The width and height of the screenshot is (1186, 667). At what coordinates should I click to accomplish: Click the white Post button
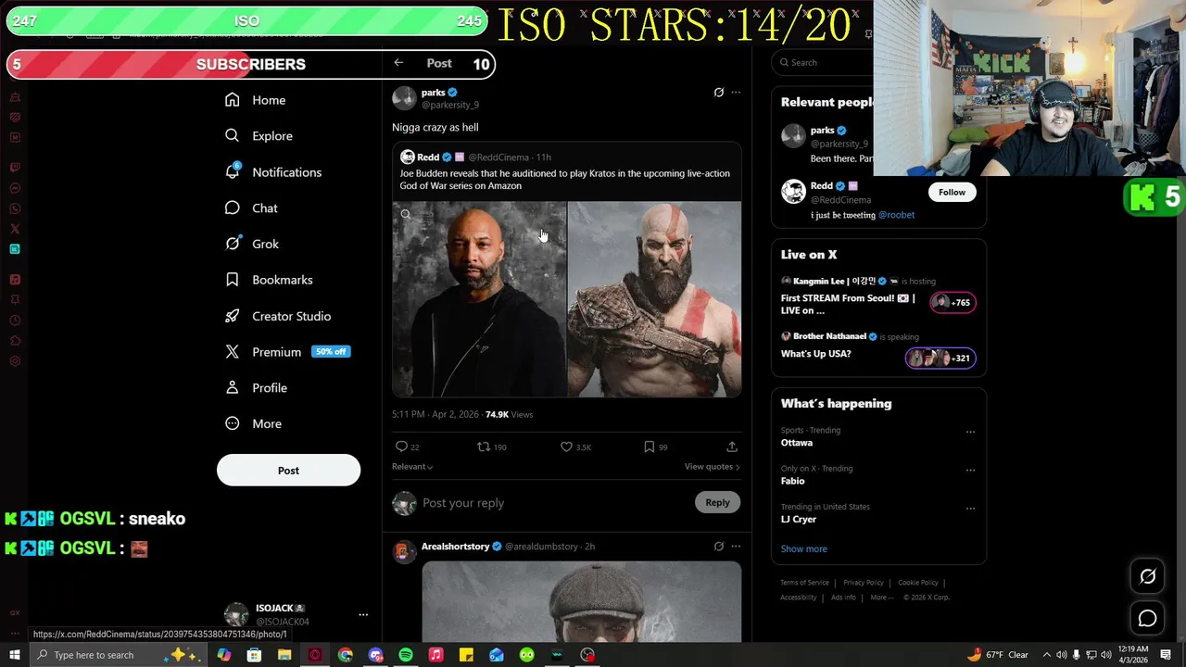click(288, 471)
